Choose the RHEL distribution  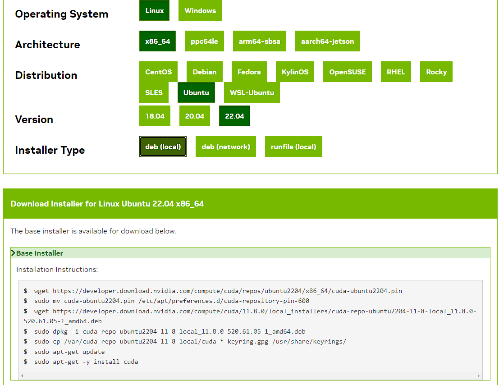click(x=395, y=72)
